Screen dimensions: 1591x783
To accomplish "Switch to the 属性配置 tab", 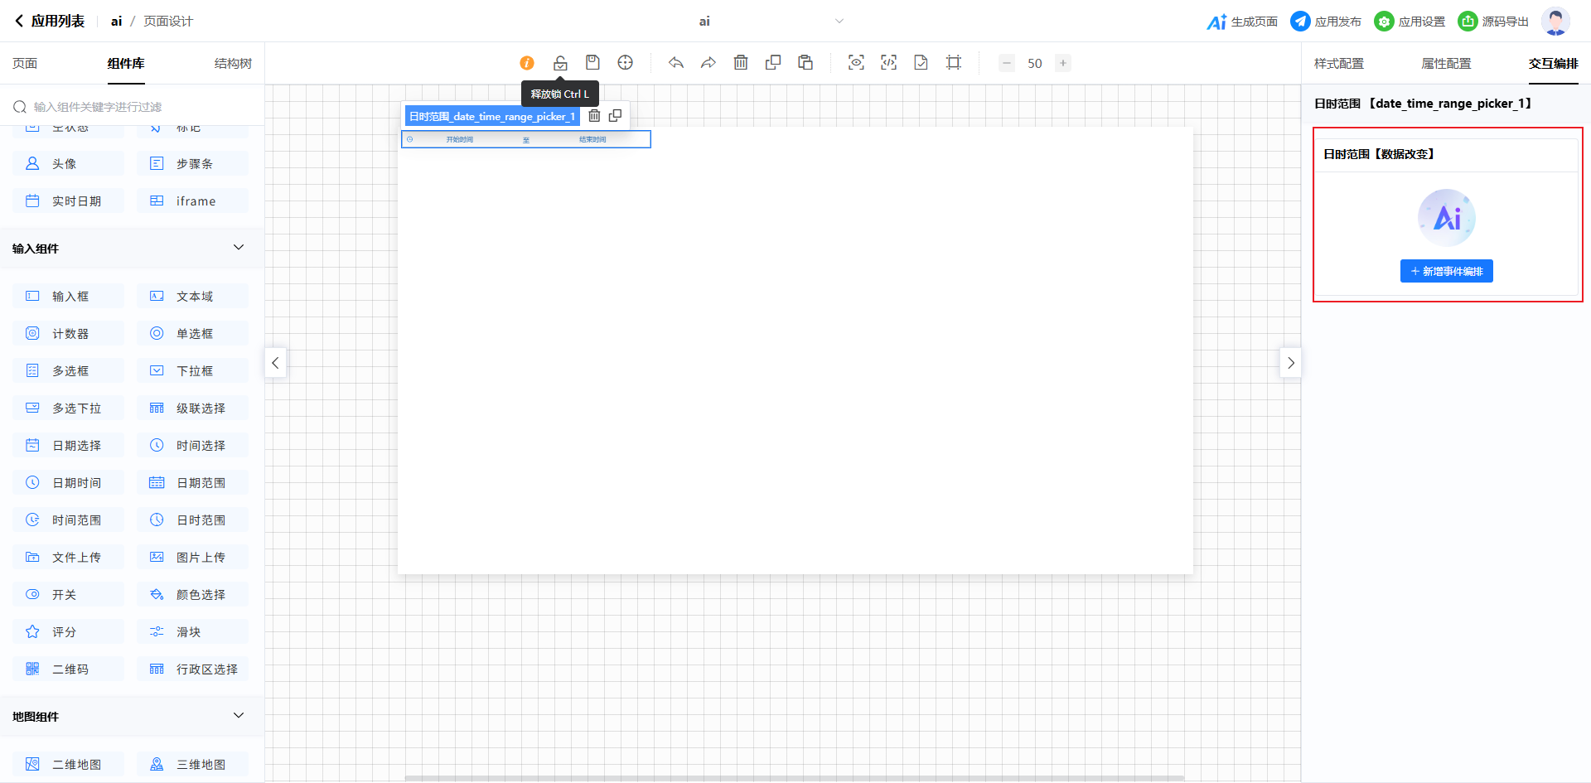I will 1446,64.
